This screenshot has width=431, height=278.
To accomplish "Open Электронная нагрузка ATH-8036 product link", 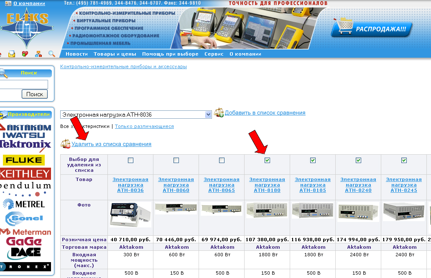I will point(130,185).
